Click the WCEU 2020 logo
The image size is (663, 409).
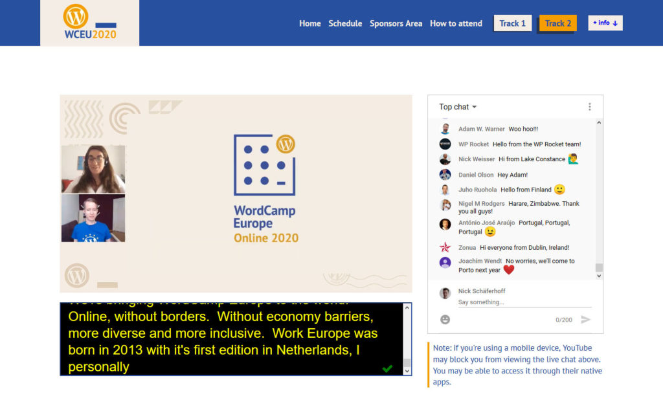point(89,22)
